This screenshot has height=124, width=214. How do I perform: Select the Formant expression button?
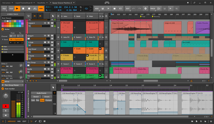pos(49,100)
